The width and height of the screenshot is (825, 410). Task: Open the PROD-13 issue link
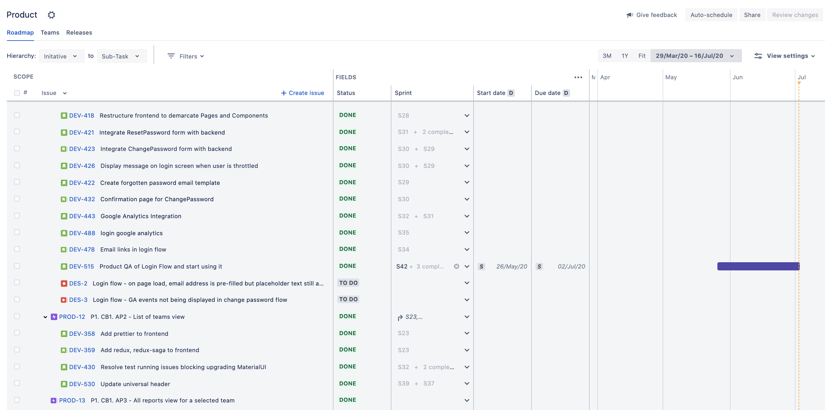click(x=72, y=400)
